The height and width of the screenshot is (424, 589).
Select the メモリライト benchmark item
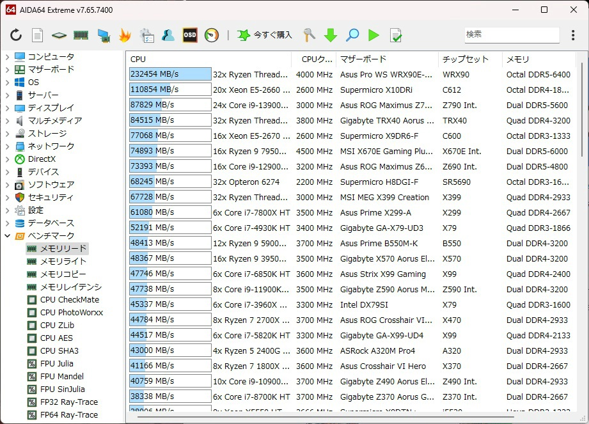pos(63,262)
